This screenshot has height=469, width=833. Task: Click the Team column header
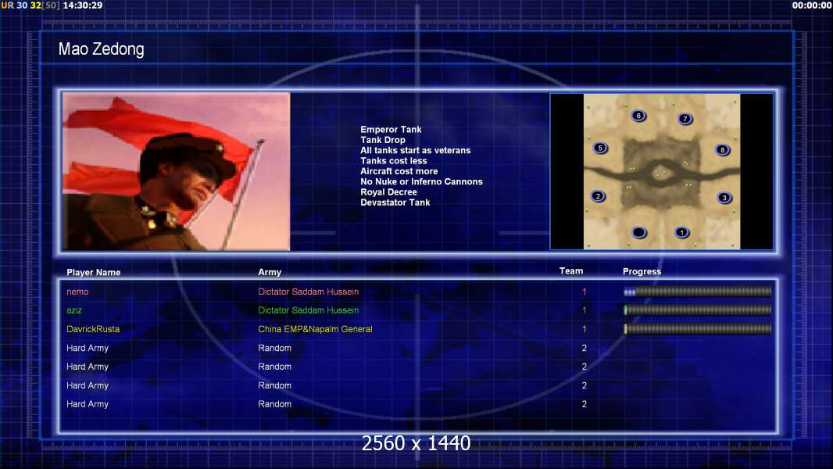[x=571, y=270]
